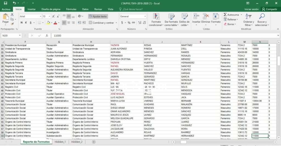This screenshot has width=281, height=146.
Task: Toggle bold N formatting
Action: (22, 23)
